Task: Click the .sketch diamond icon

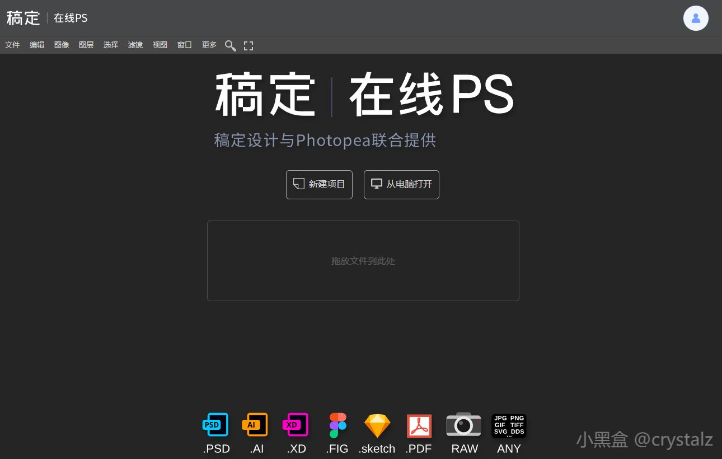Action: point(377,425)
